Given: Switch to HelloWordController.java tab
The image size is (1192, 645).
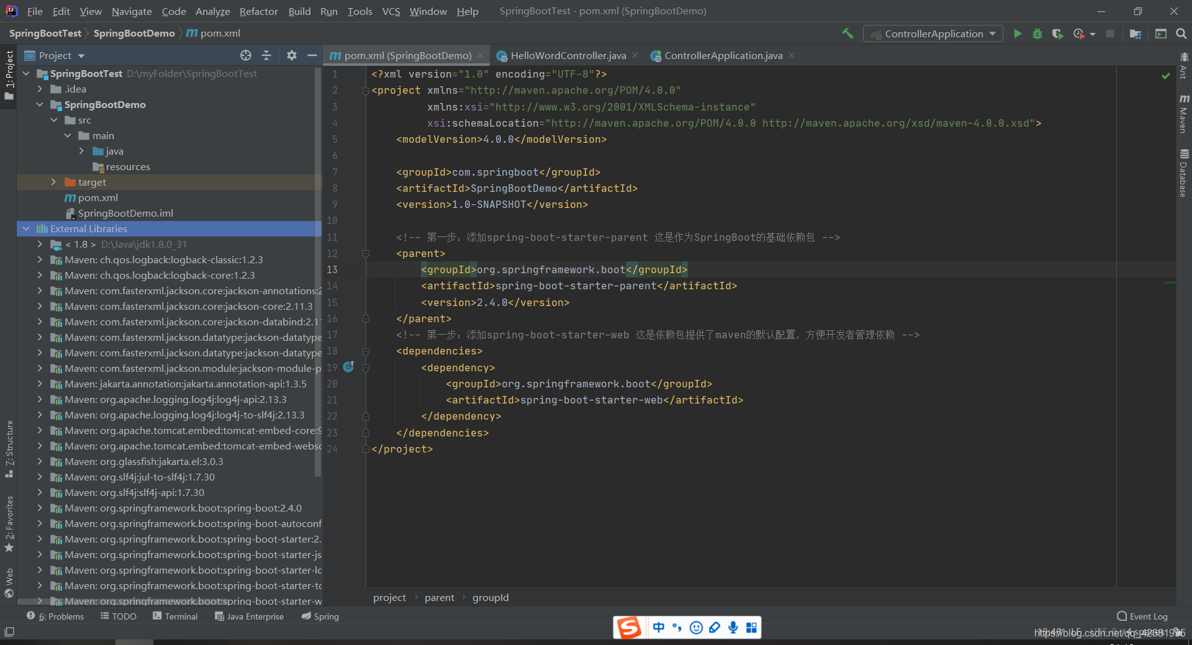Looking at the screenshot, I should click(568, 55).
